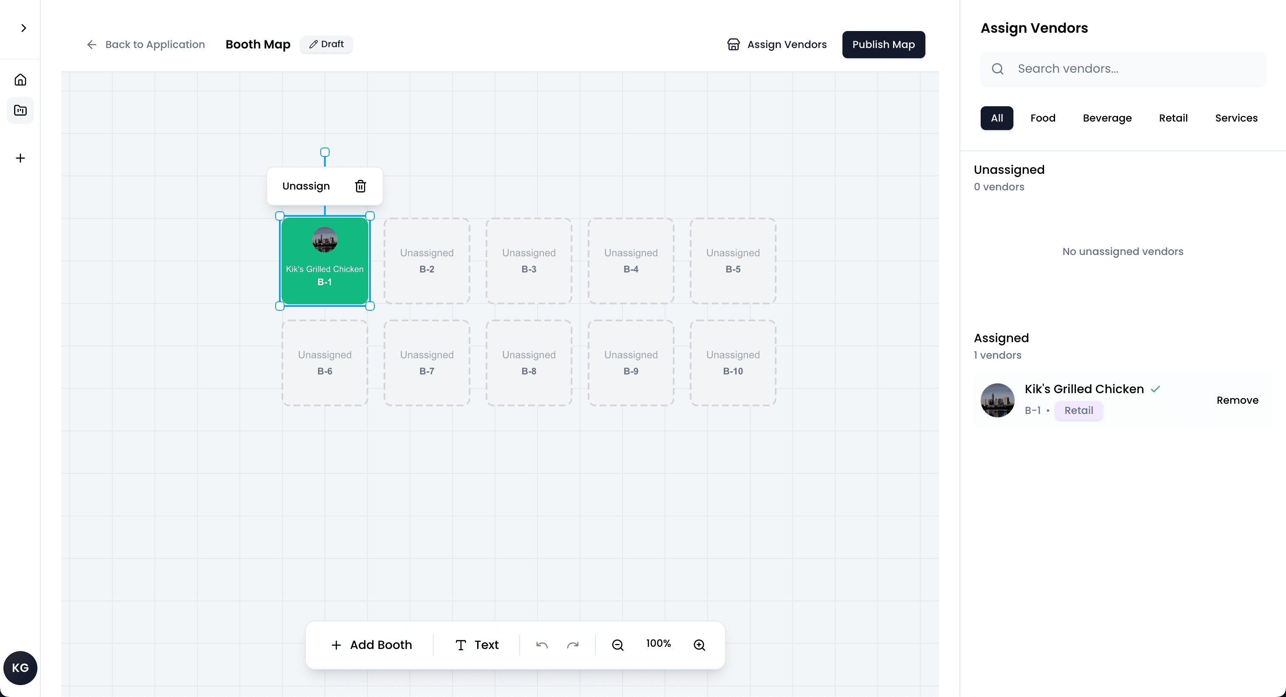Viewport: 1286px width, 697px height.
Task: Select the Services filter tab
Action: 1236,118
